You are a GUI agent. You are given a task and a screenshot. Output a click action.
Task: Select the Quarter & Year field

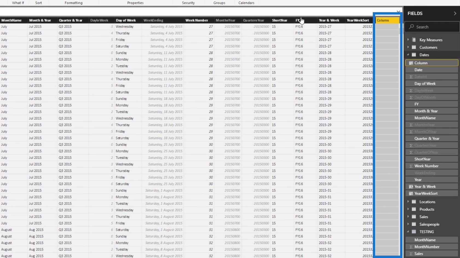[x=432, y=138]
